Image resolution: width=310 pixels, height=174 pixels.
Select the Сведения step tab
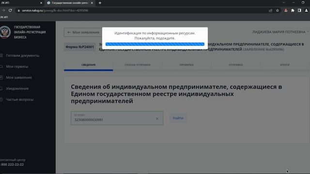click(x=88, y=65)
